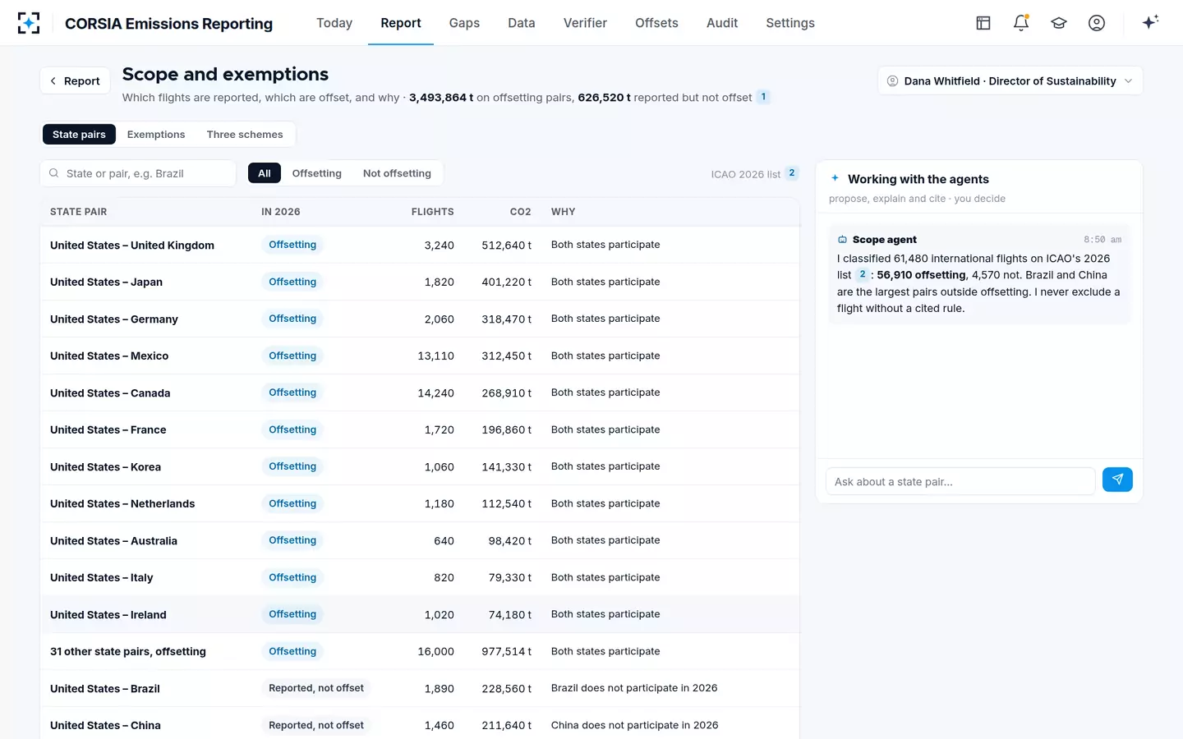Click the China does not participate reason
Screen dimensions: 1183x739
(x=634, y=725)
